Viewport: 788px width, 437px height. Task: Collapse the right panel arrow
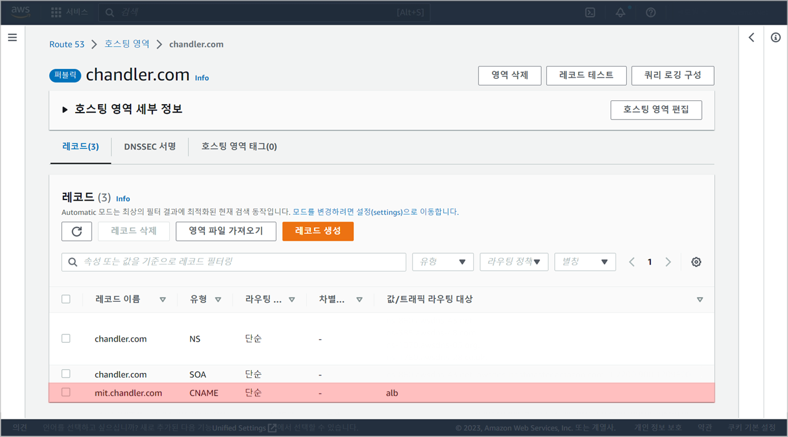pyautogui.click(x=751, y=38)
